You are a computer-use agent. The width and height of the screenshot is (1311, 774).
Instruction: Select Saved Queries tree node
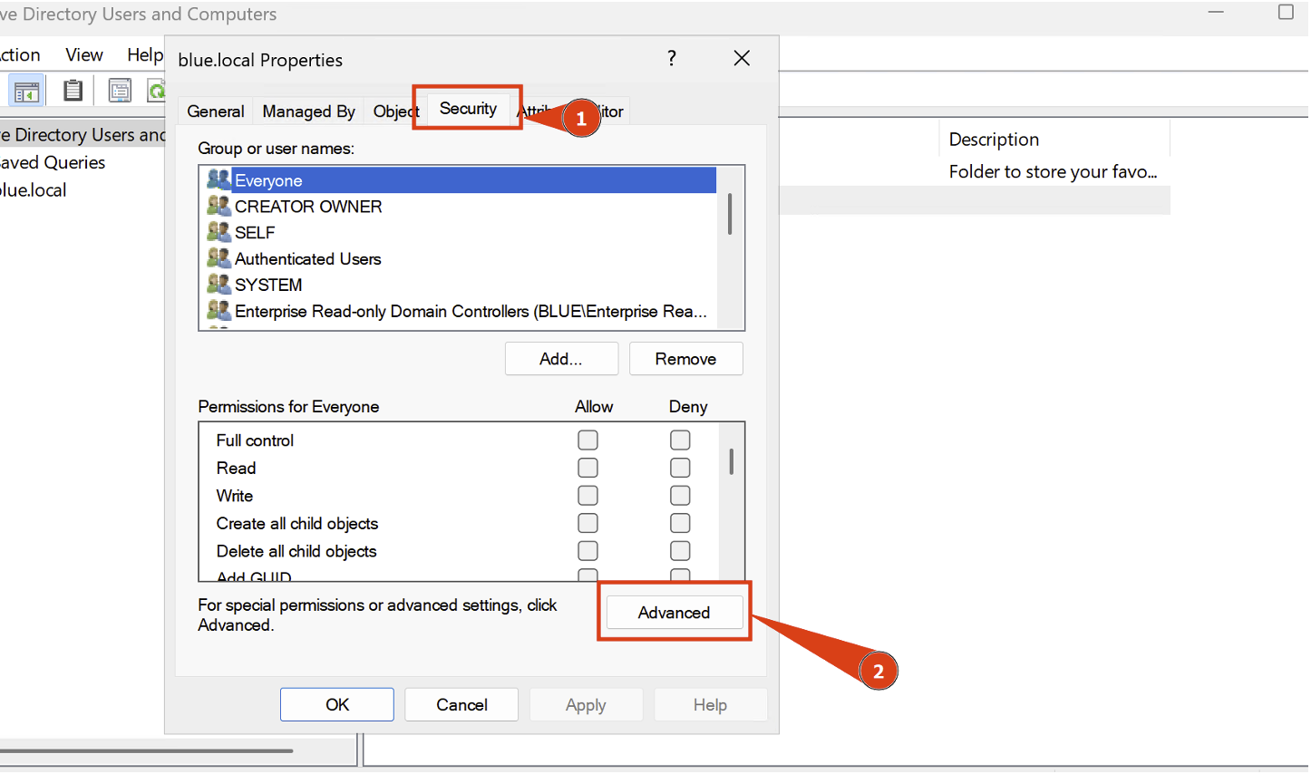coord(53,163)
